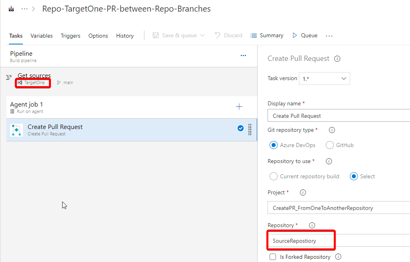Click the blue checkmark on Create Pull Request task
This screenshot has width=410, height=262.
[x=240, y=128]
